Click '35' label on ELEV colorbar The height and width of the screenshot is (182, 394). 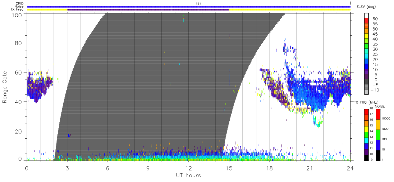click(x=375, y=44)
